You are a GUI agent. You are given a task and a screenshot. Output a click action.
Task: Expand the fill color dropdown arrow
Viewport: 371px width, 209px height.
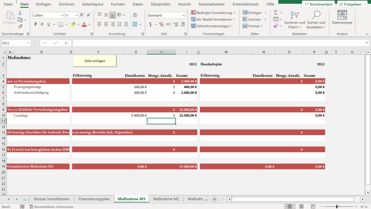click(x=78, y=25)
